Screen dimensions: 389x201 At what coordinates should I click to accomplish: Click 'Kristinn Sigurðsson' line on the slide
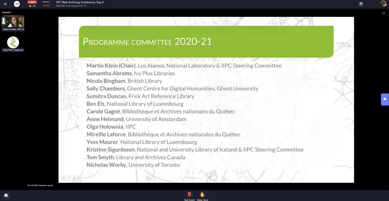(x=195, y=150)
